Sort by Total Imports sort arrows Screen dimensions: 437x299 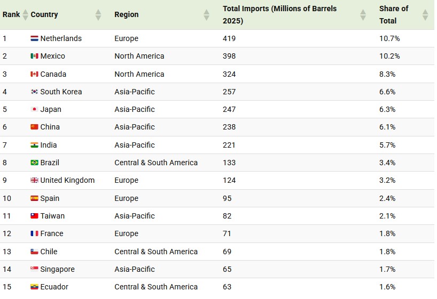click(363, 15)
